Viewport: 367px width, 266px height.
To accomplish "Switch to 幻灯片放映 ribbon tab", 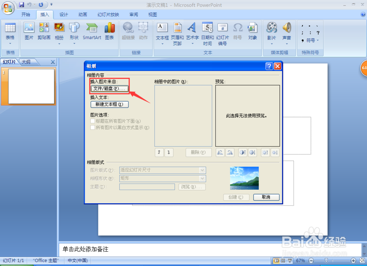I will (108, 15).
